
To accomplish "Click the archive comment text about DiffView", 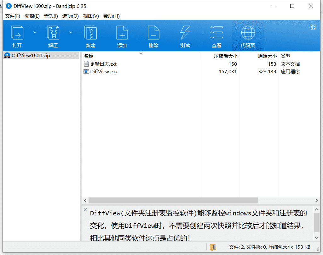I will point(199,225).
